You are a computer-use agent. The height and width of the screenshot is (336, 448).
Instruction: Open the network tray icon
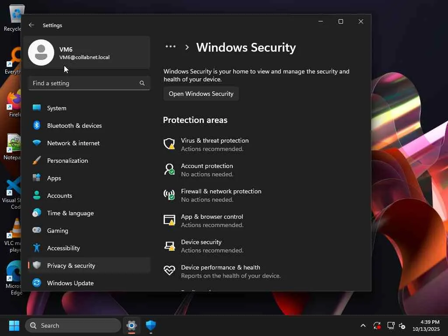point(391,325)
